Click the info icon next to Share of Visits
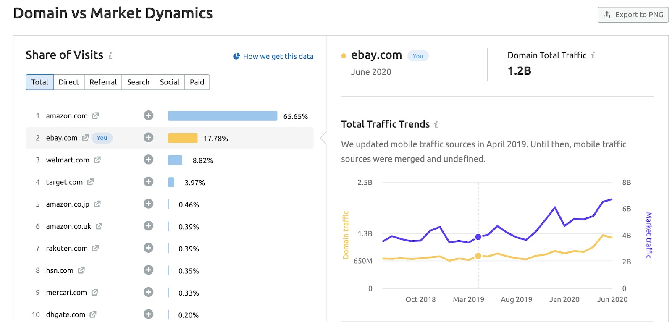 (110, 55)
